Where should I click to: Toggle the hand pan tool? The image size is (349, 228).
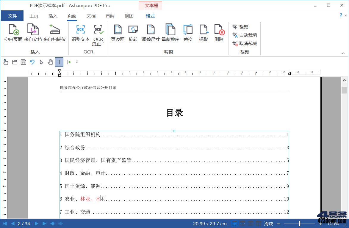click(x=50, y=62)
